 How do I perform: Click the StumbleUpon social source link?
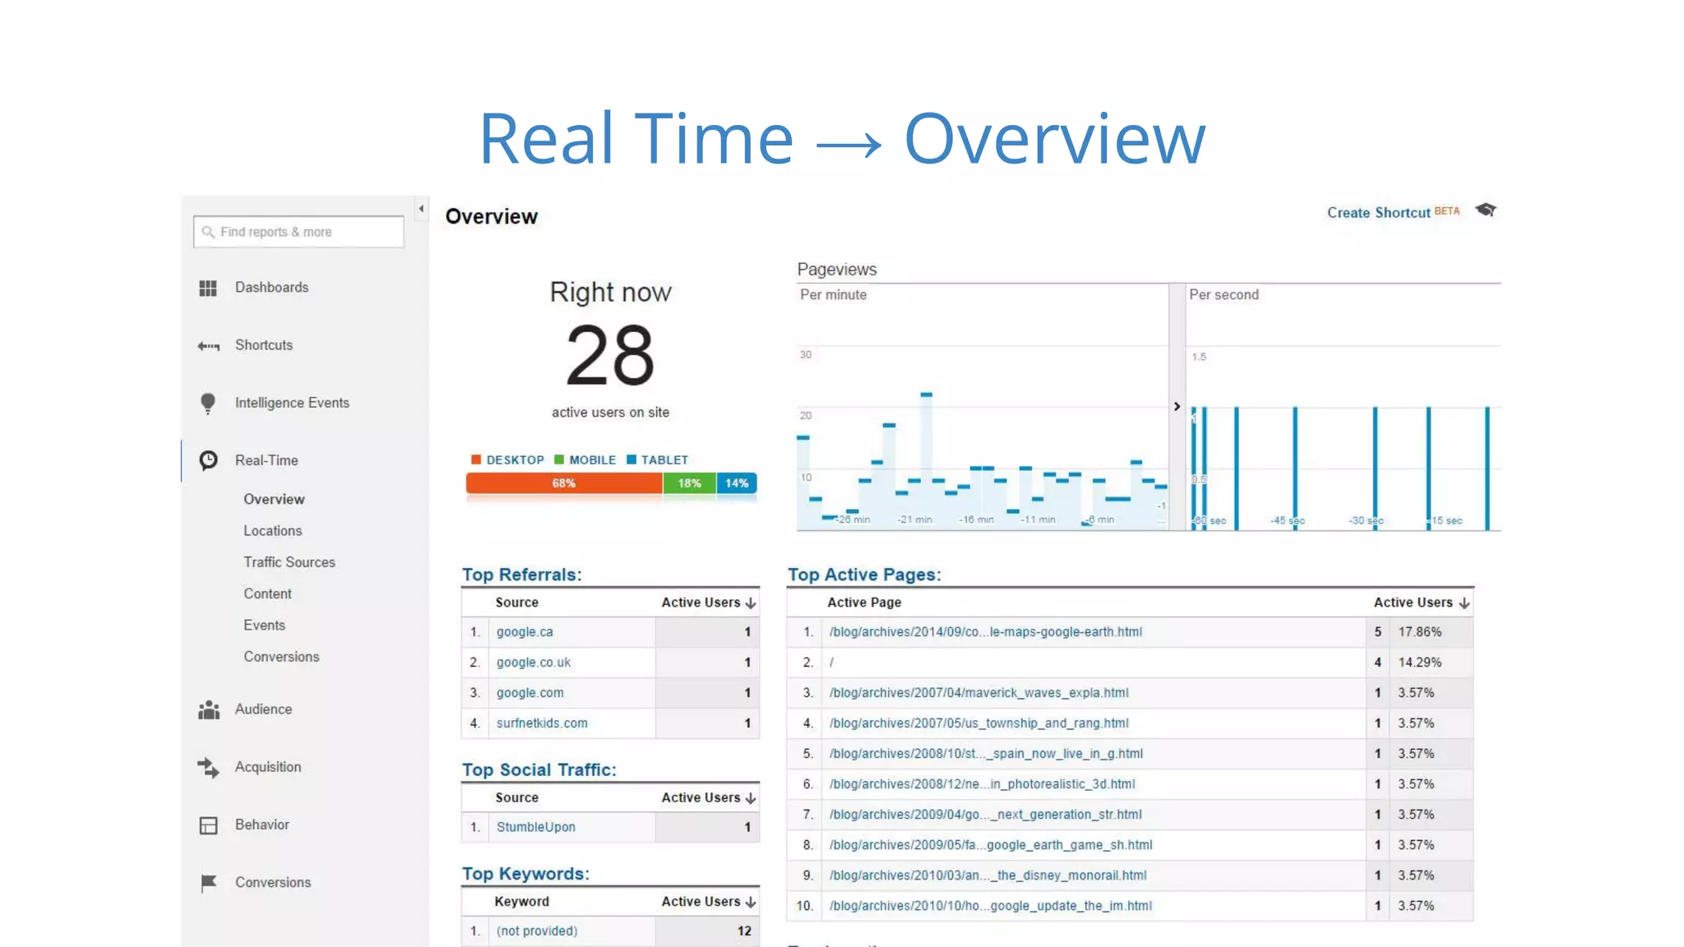pyautogui.click(x=536, y=827)
